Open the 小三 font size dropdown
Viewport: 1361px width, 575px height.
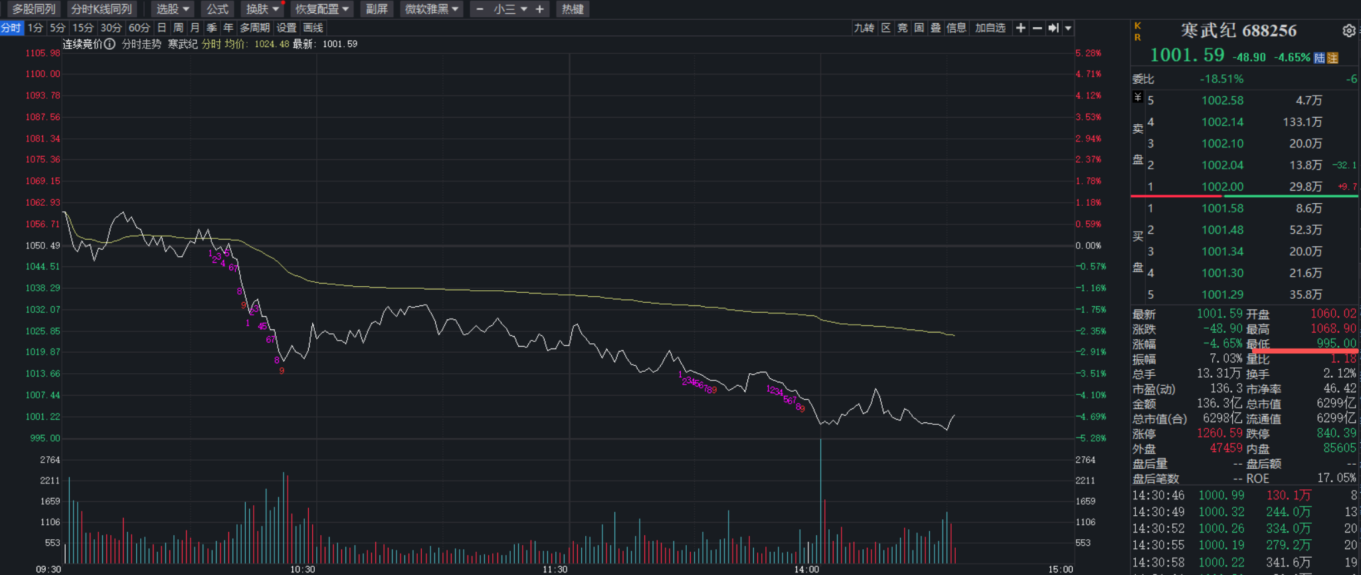pyautogui.click(x=510, y=9)
